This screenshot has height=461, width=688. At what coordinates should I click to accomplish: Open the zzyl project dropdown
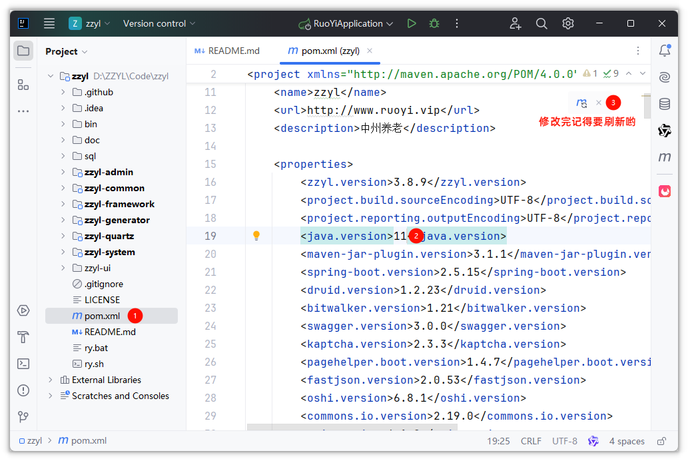[x=89, y=23]
